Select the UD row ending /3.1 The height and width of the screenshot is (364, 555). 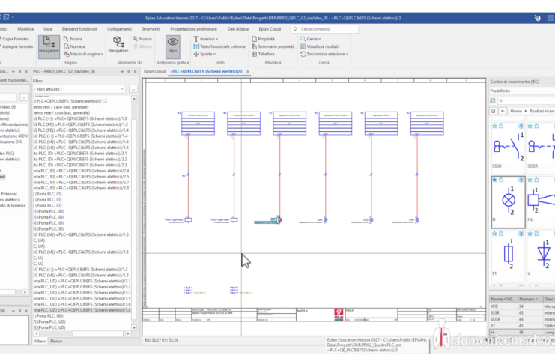point(82,281)
